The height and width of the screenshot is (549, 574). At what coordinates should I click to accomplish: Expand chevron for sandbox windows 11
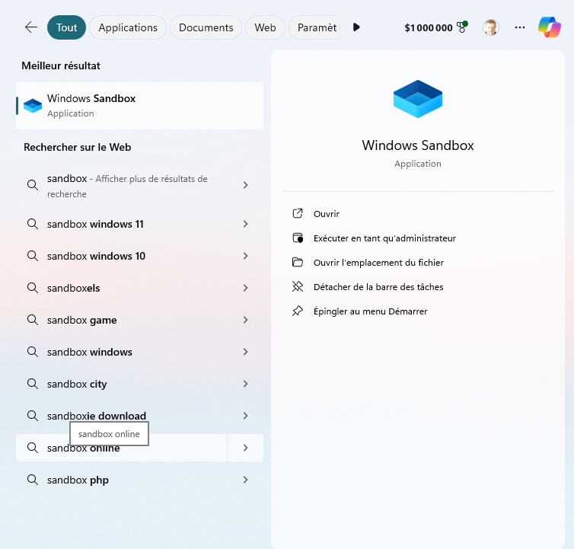pyautogui.click(x=246, y=224)
